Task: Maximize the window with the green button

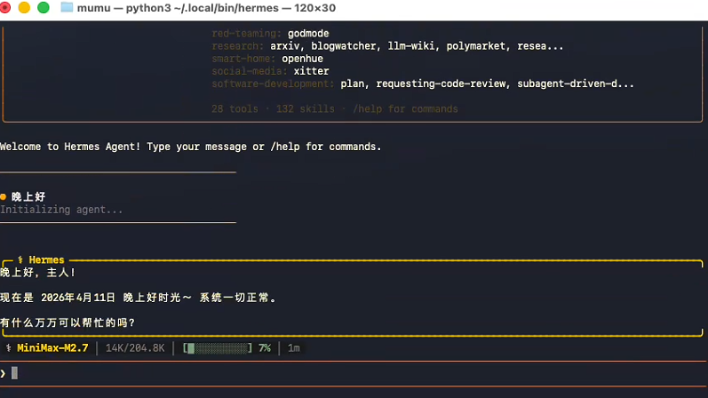Action: (x=43, y=8)
